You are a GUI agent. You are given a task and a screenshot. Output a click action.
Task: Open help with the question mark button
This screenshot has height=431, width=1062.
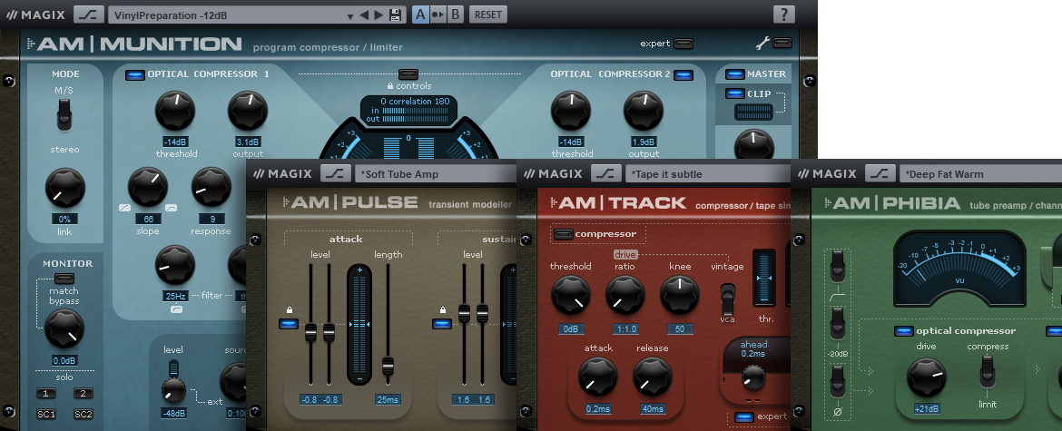[x=784, y=15]
